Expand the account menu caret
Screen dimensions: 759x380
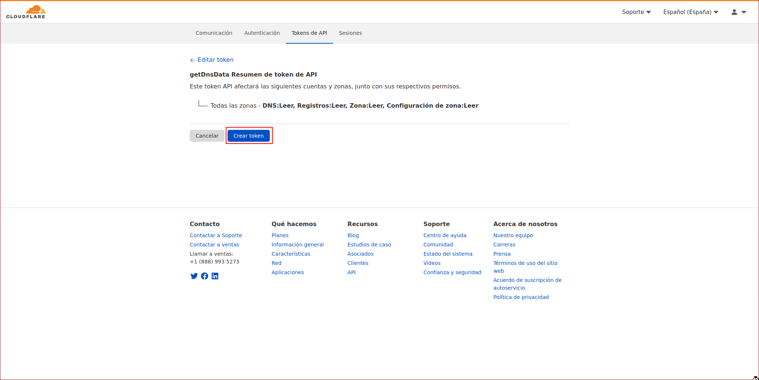tap(743, 12)
